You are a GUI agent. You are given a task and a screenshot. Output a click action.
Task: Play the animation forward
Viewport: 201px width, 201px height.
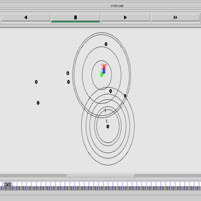[126, 18]
